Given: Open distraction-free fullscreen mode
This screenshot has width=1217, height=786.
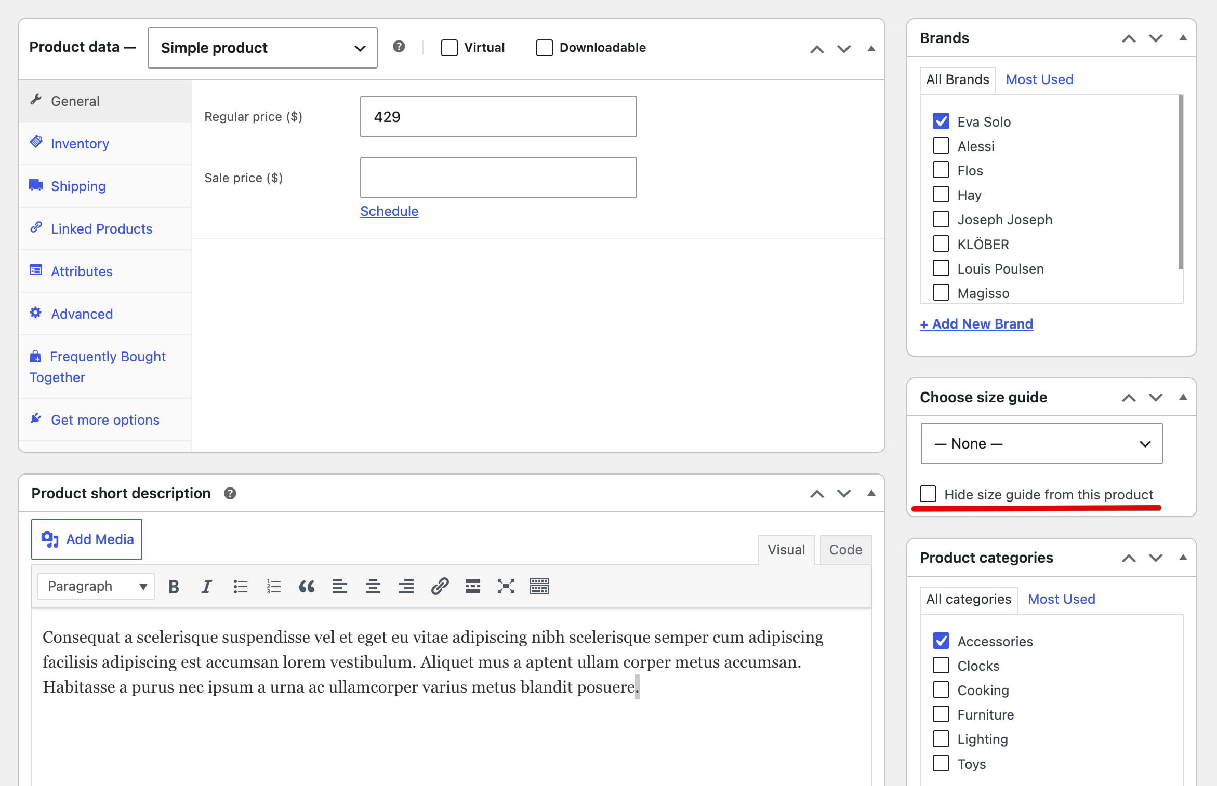Looking at the screenshot, I should [x=506, y=587].
